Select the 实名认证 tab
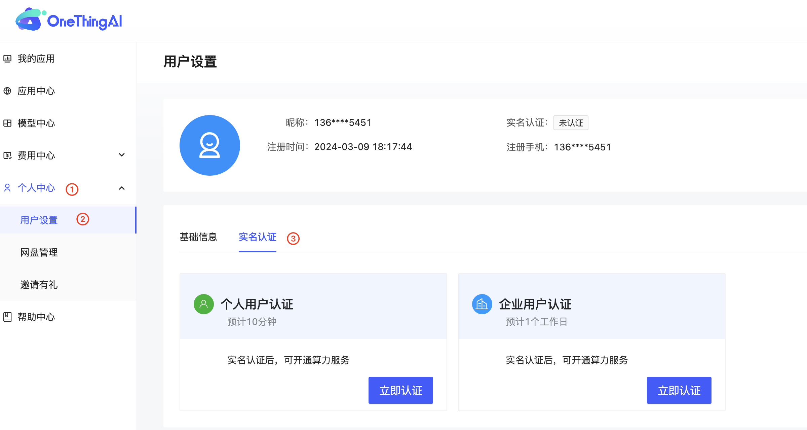Viewport: 807px width, 430px height. point(258,237)
